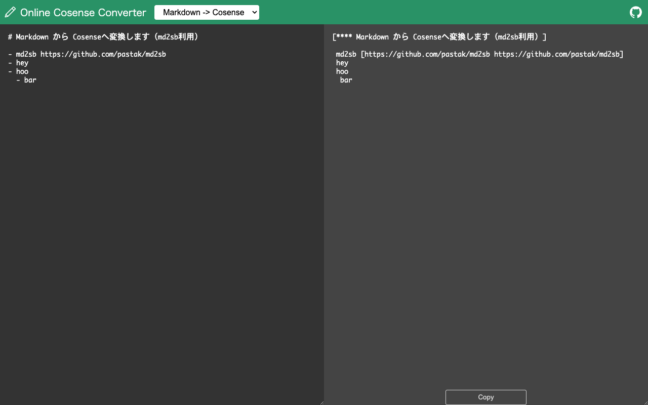
Task: Click the converted heading with asterisks in output
Action: click(x=439, y=37)
